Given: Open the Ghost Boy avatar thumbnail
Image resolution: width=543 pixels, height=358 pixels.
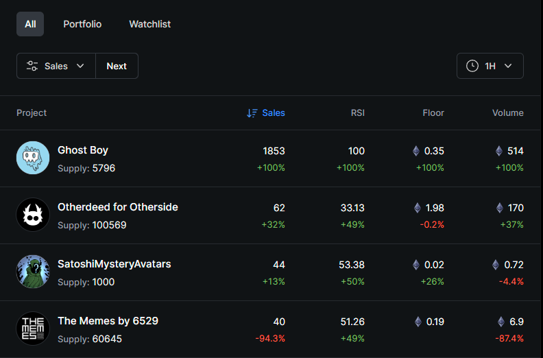Looking at the screenshot, I should 33,158.
